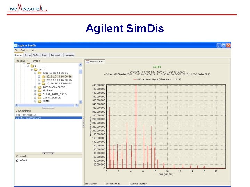
Task: Click the Slices 23400 status entry
Action: (91, 184)
